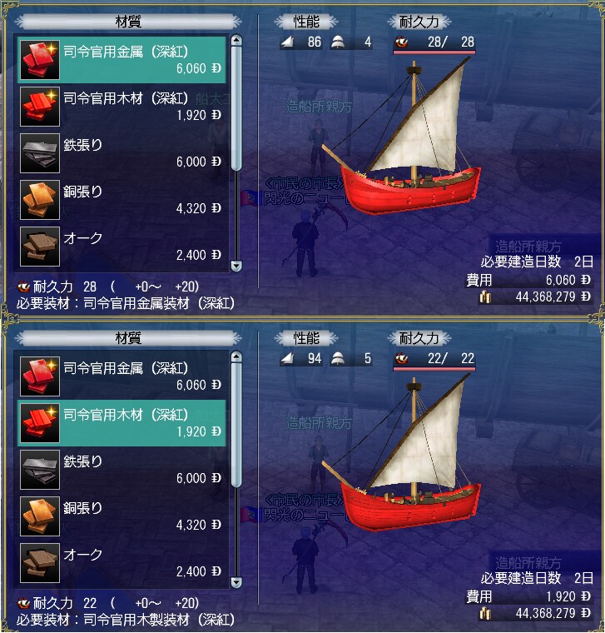The width and height of the screenshot is (605, 633).
Task: Choose the 鉄張り icon in the bottom panel
Action: coord(40,470)
